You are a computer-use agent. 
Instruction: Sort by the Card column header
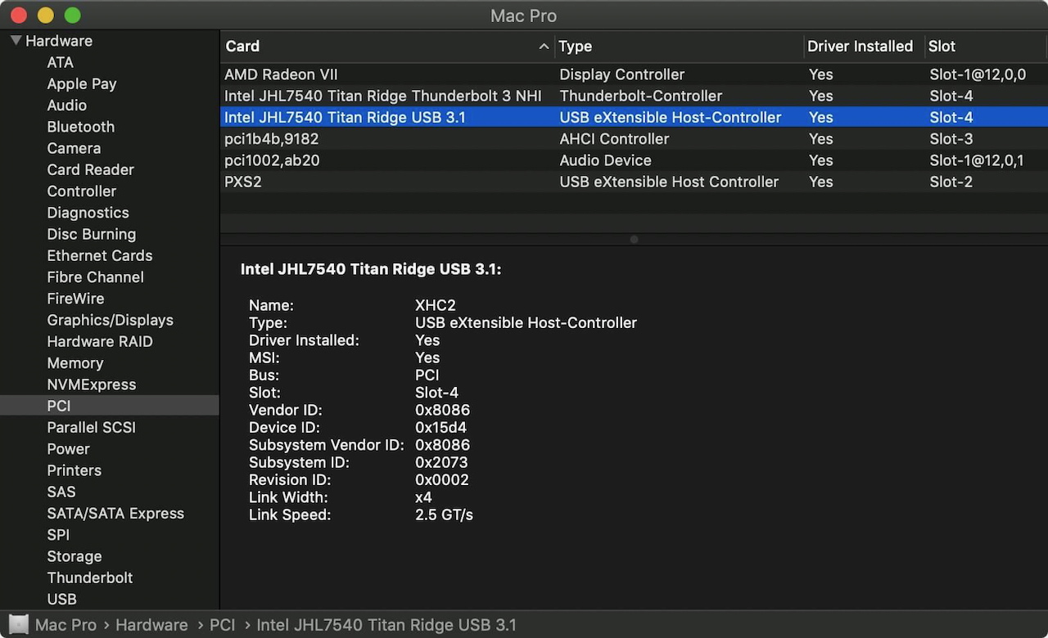[387, 47]
